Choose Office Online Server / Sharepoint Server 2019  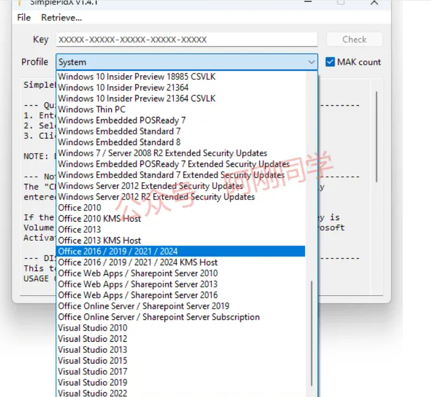pyautogui.click(x=181, y=306)
